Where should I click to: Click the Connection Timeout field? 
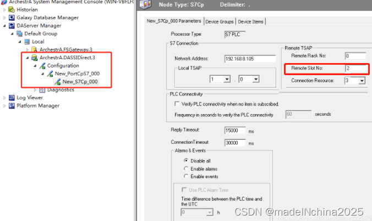pos(235,143)
